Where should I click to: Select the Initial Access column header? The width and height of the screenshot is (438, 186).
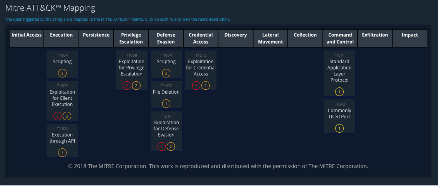pyautogui.click(x=27, y=38)
